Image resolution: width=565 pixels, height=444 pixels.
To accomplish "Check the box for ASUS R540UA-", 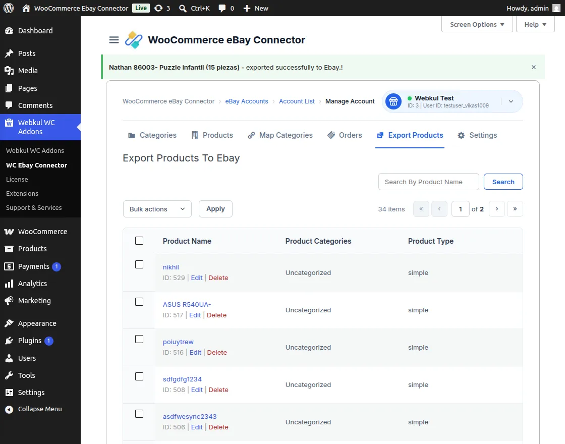I will click(x=139, y=302).
